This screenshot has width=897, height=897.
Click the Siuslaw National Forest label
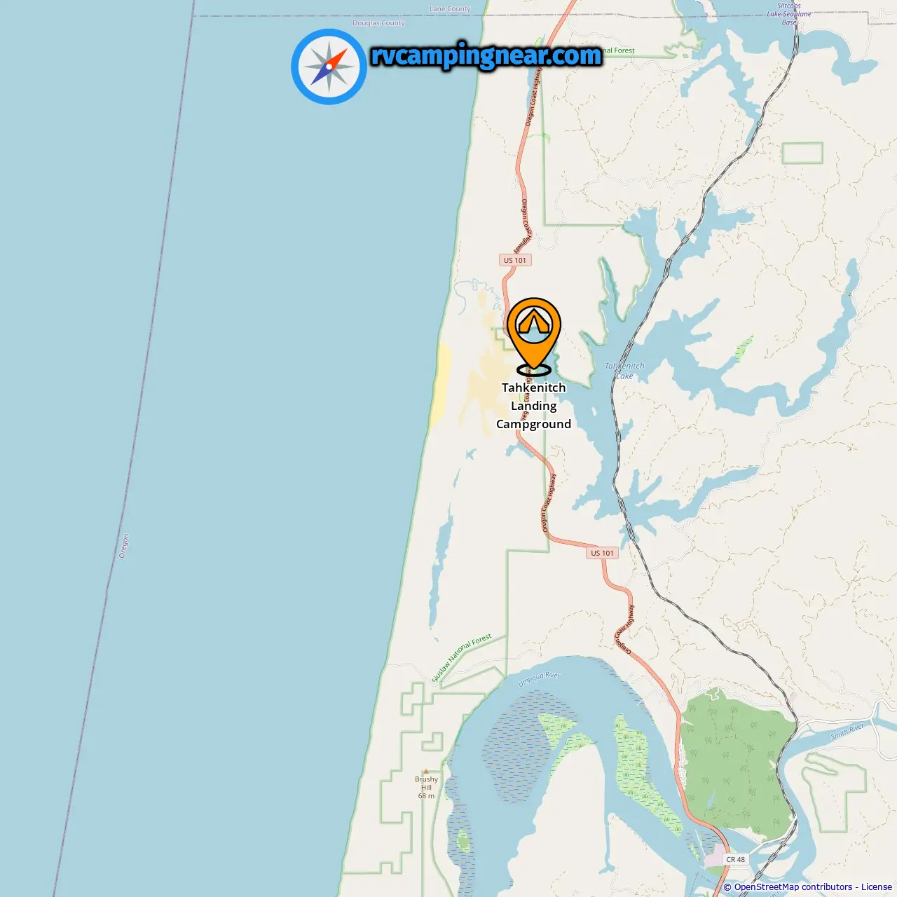(462, 658)
